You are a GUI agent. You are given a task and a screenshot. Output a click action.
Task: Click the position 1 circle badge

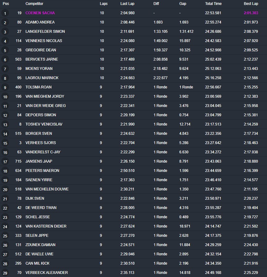[x=5, y=13]
